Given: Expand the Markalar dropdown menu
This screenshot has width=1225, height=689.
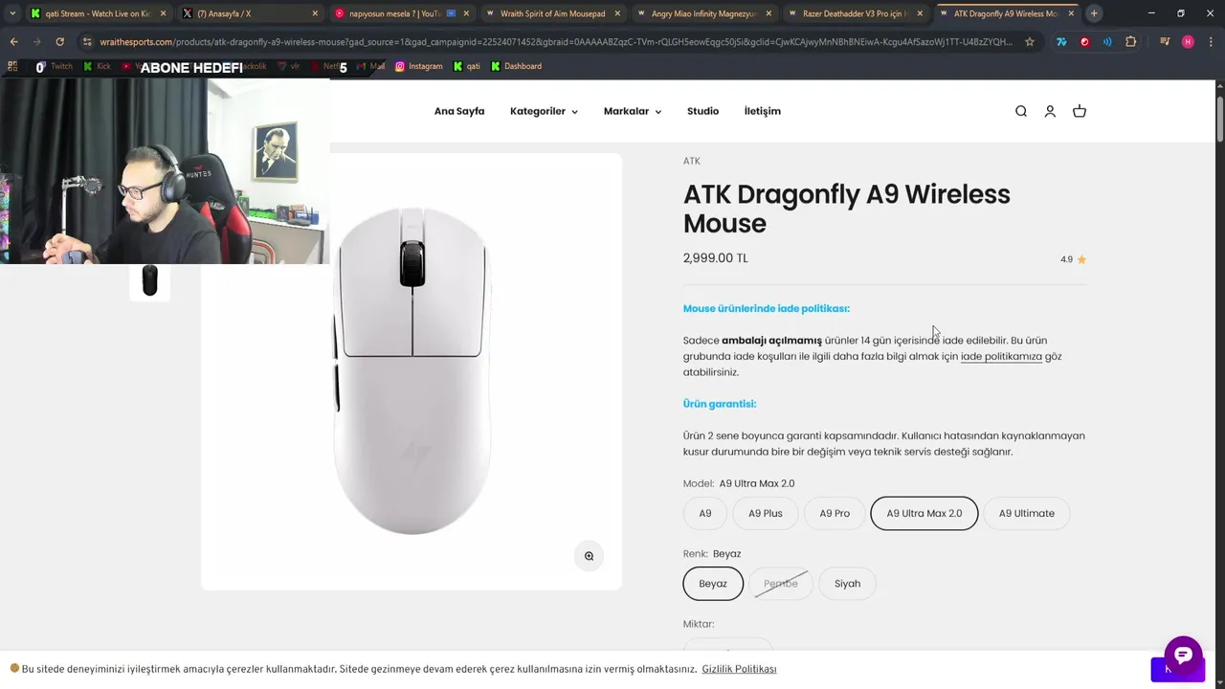Looking at the screenshot, I should pyautogui.click(x=632, y=111).
